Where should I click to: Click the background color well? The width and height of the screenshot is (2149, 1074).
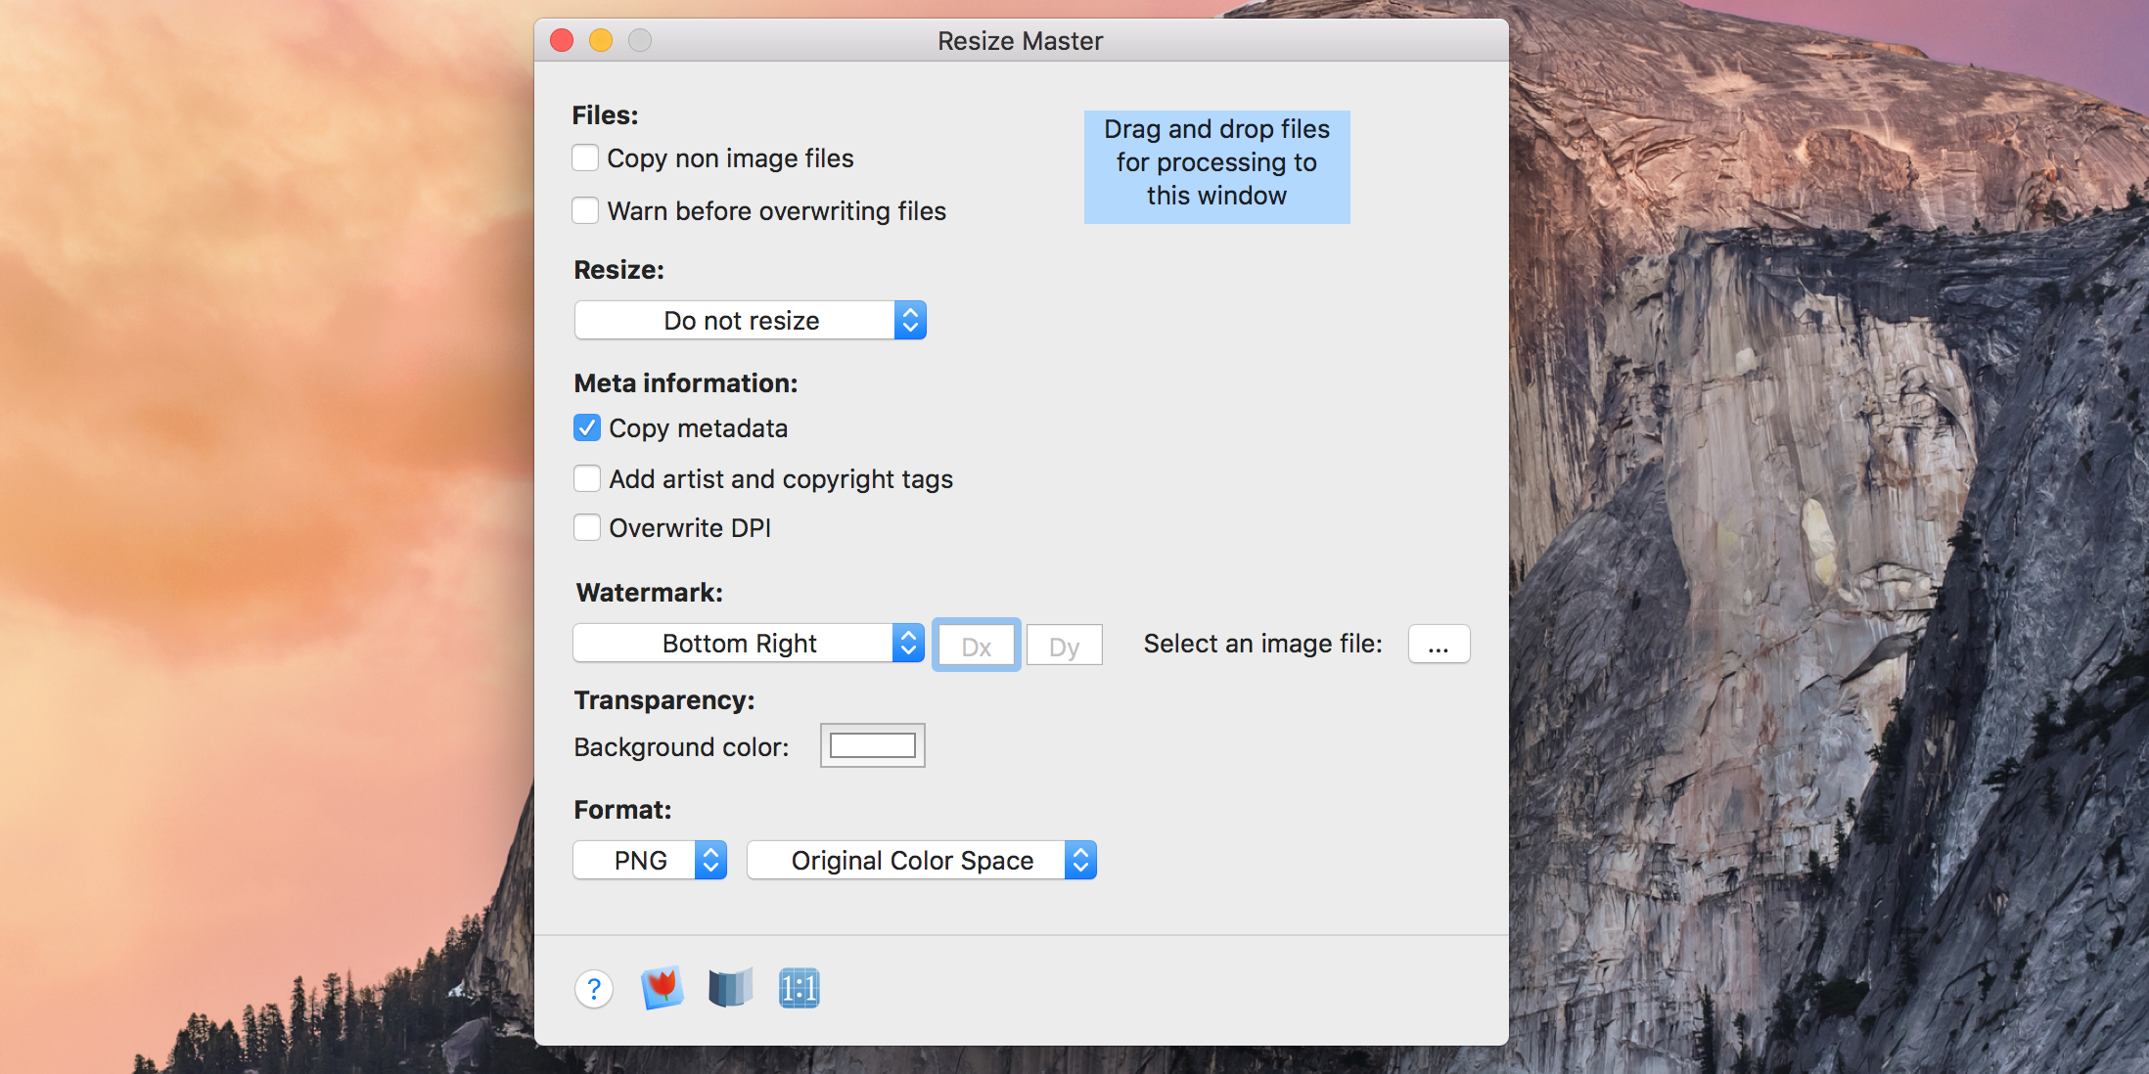click(872, 746)
